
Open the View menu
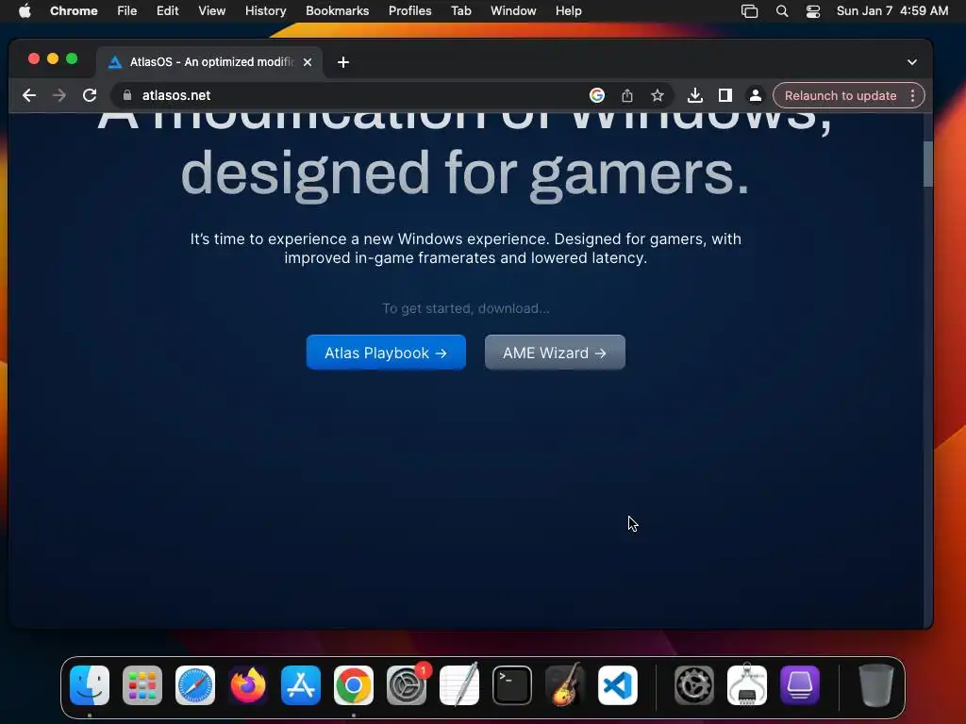(211, 10)
